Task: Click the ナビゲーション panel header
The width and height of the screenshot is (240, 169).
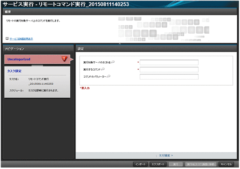Action: [38, 49]
